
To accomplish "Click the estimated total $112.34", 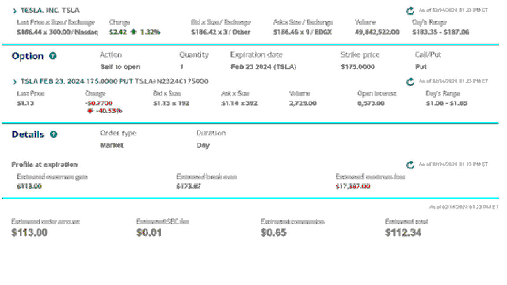I will 403,233.
